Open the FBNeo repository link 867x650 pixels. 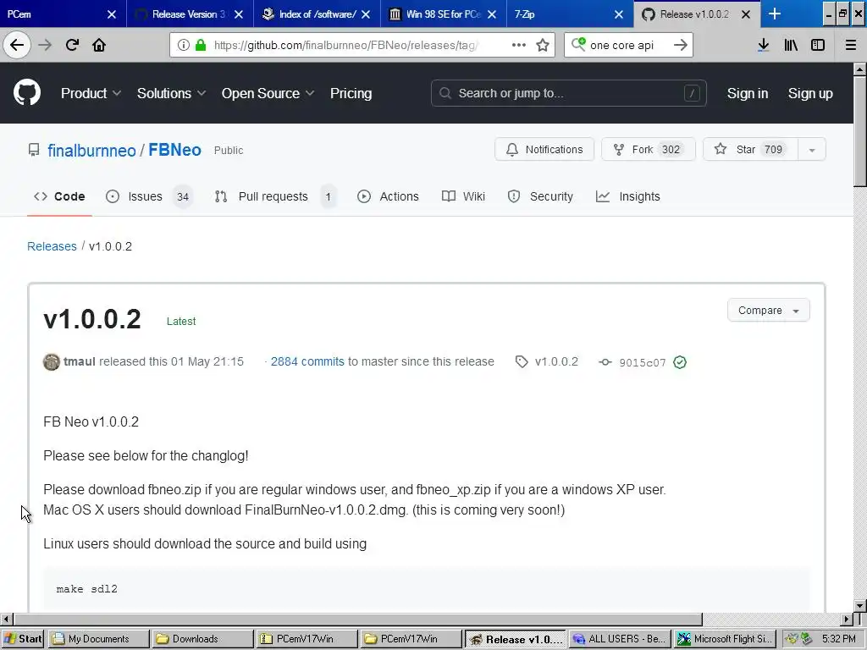click(174, 150)
